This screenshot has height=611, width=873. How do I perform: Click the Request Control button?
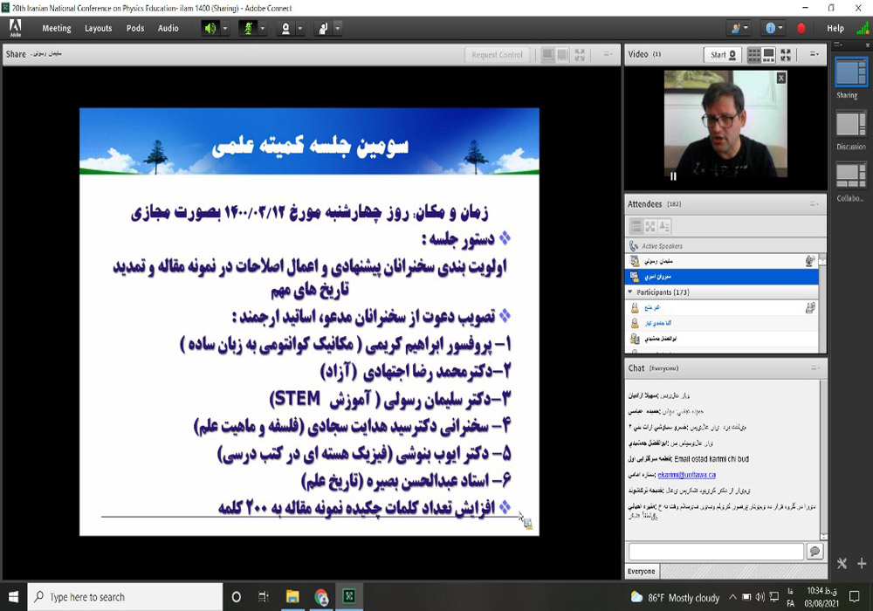pos(497,55)
